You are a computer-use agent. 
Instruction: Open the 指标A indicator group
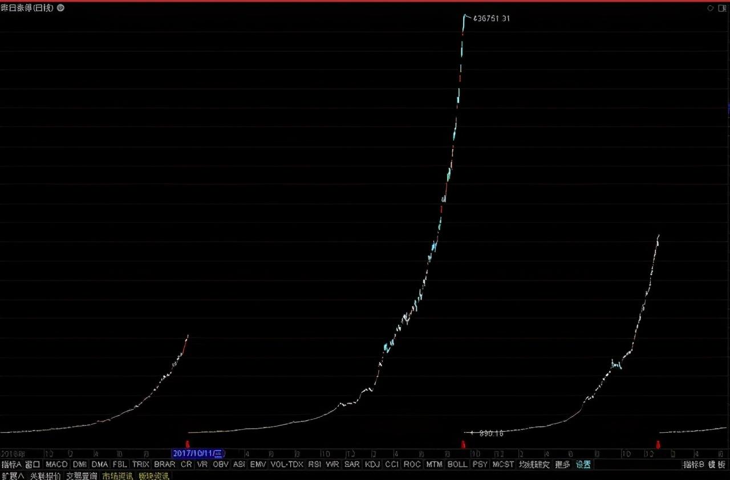pyautogui.click(x=11, y=465)
